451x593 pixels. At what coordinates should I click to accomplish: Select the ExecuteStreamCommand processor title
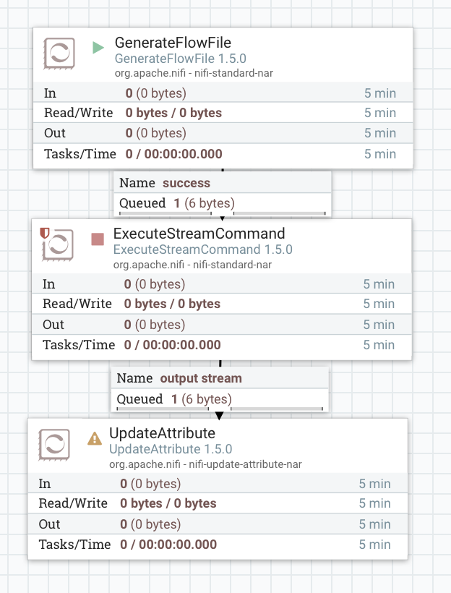[x=199, y=234]
